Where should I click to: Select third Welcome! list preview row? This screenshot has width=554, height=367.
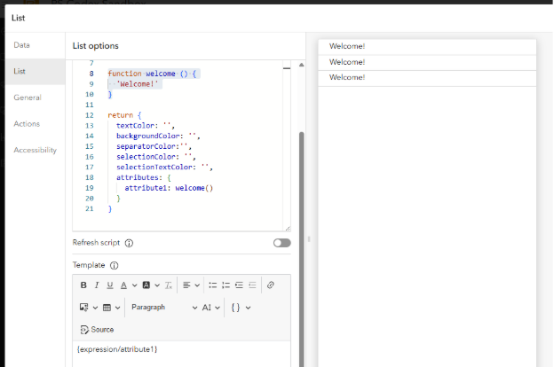(427, 78)
